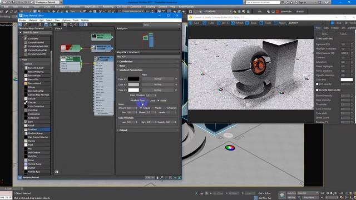Click the Parameter Editor toggle icon

[86, 24]
